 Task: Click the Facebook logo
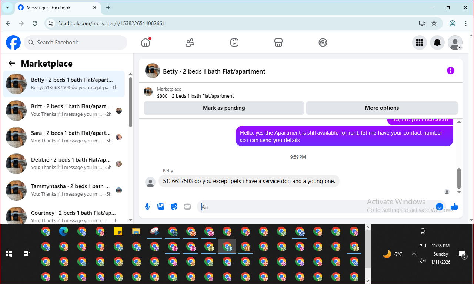point(13,43)
